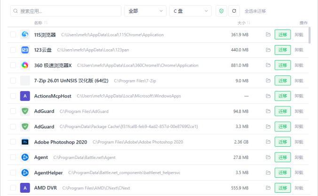Viewport: 318px width, 196px height.
Task: Open folder for Agent 27.8 MB row
Action: pos(268,157)
